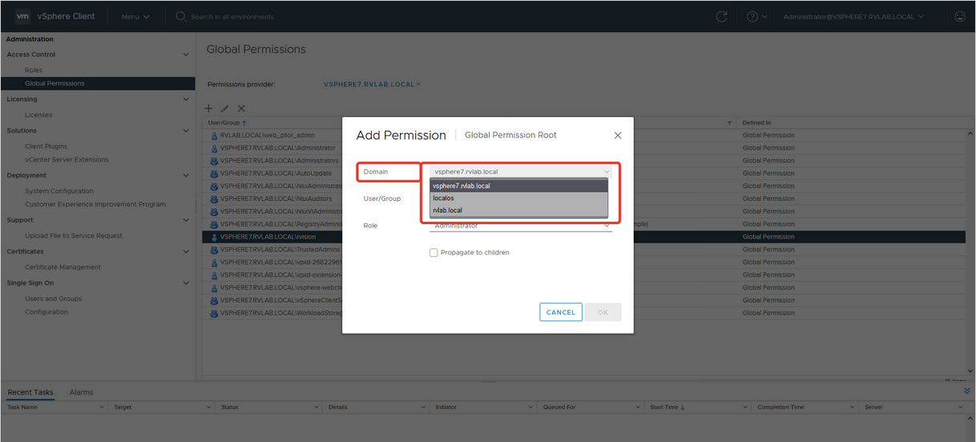976x442 pixels.
Task: Click the refresh icon in top bar
Action: pos(721,16)
